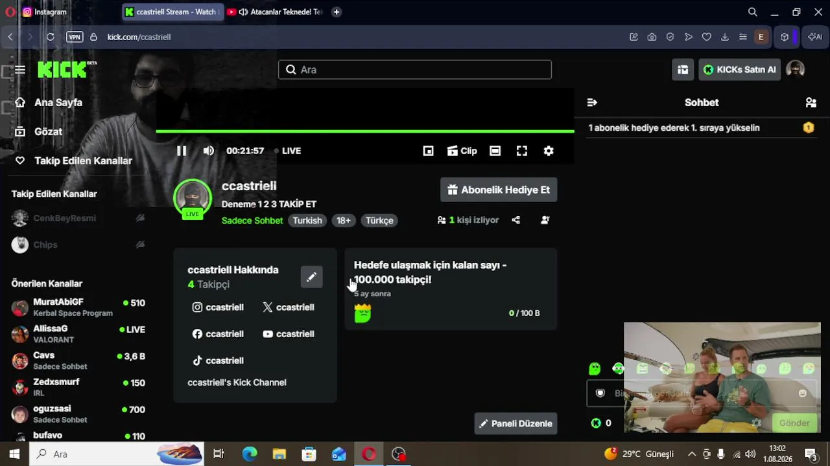Open ccastriell's X profile link
This screenshot has height=466, width=830.
coord(289,307)
